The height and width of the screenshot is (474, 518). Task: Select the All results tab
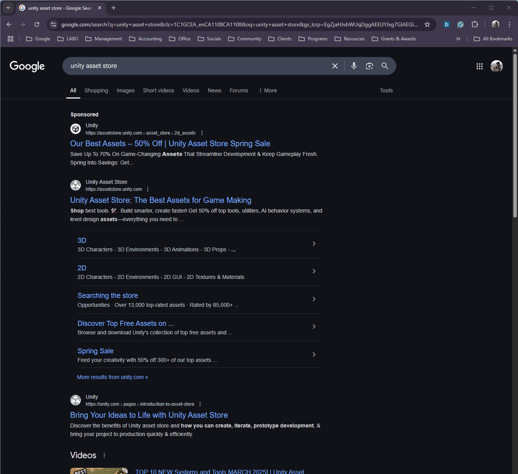tap(73, 90)
